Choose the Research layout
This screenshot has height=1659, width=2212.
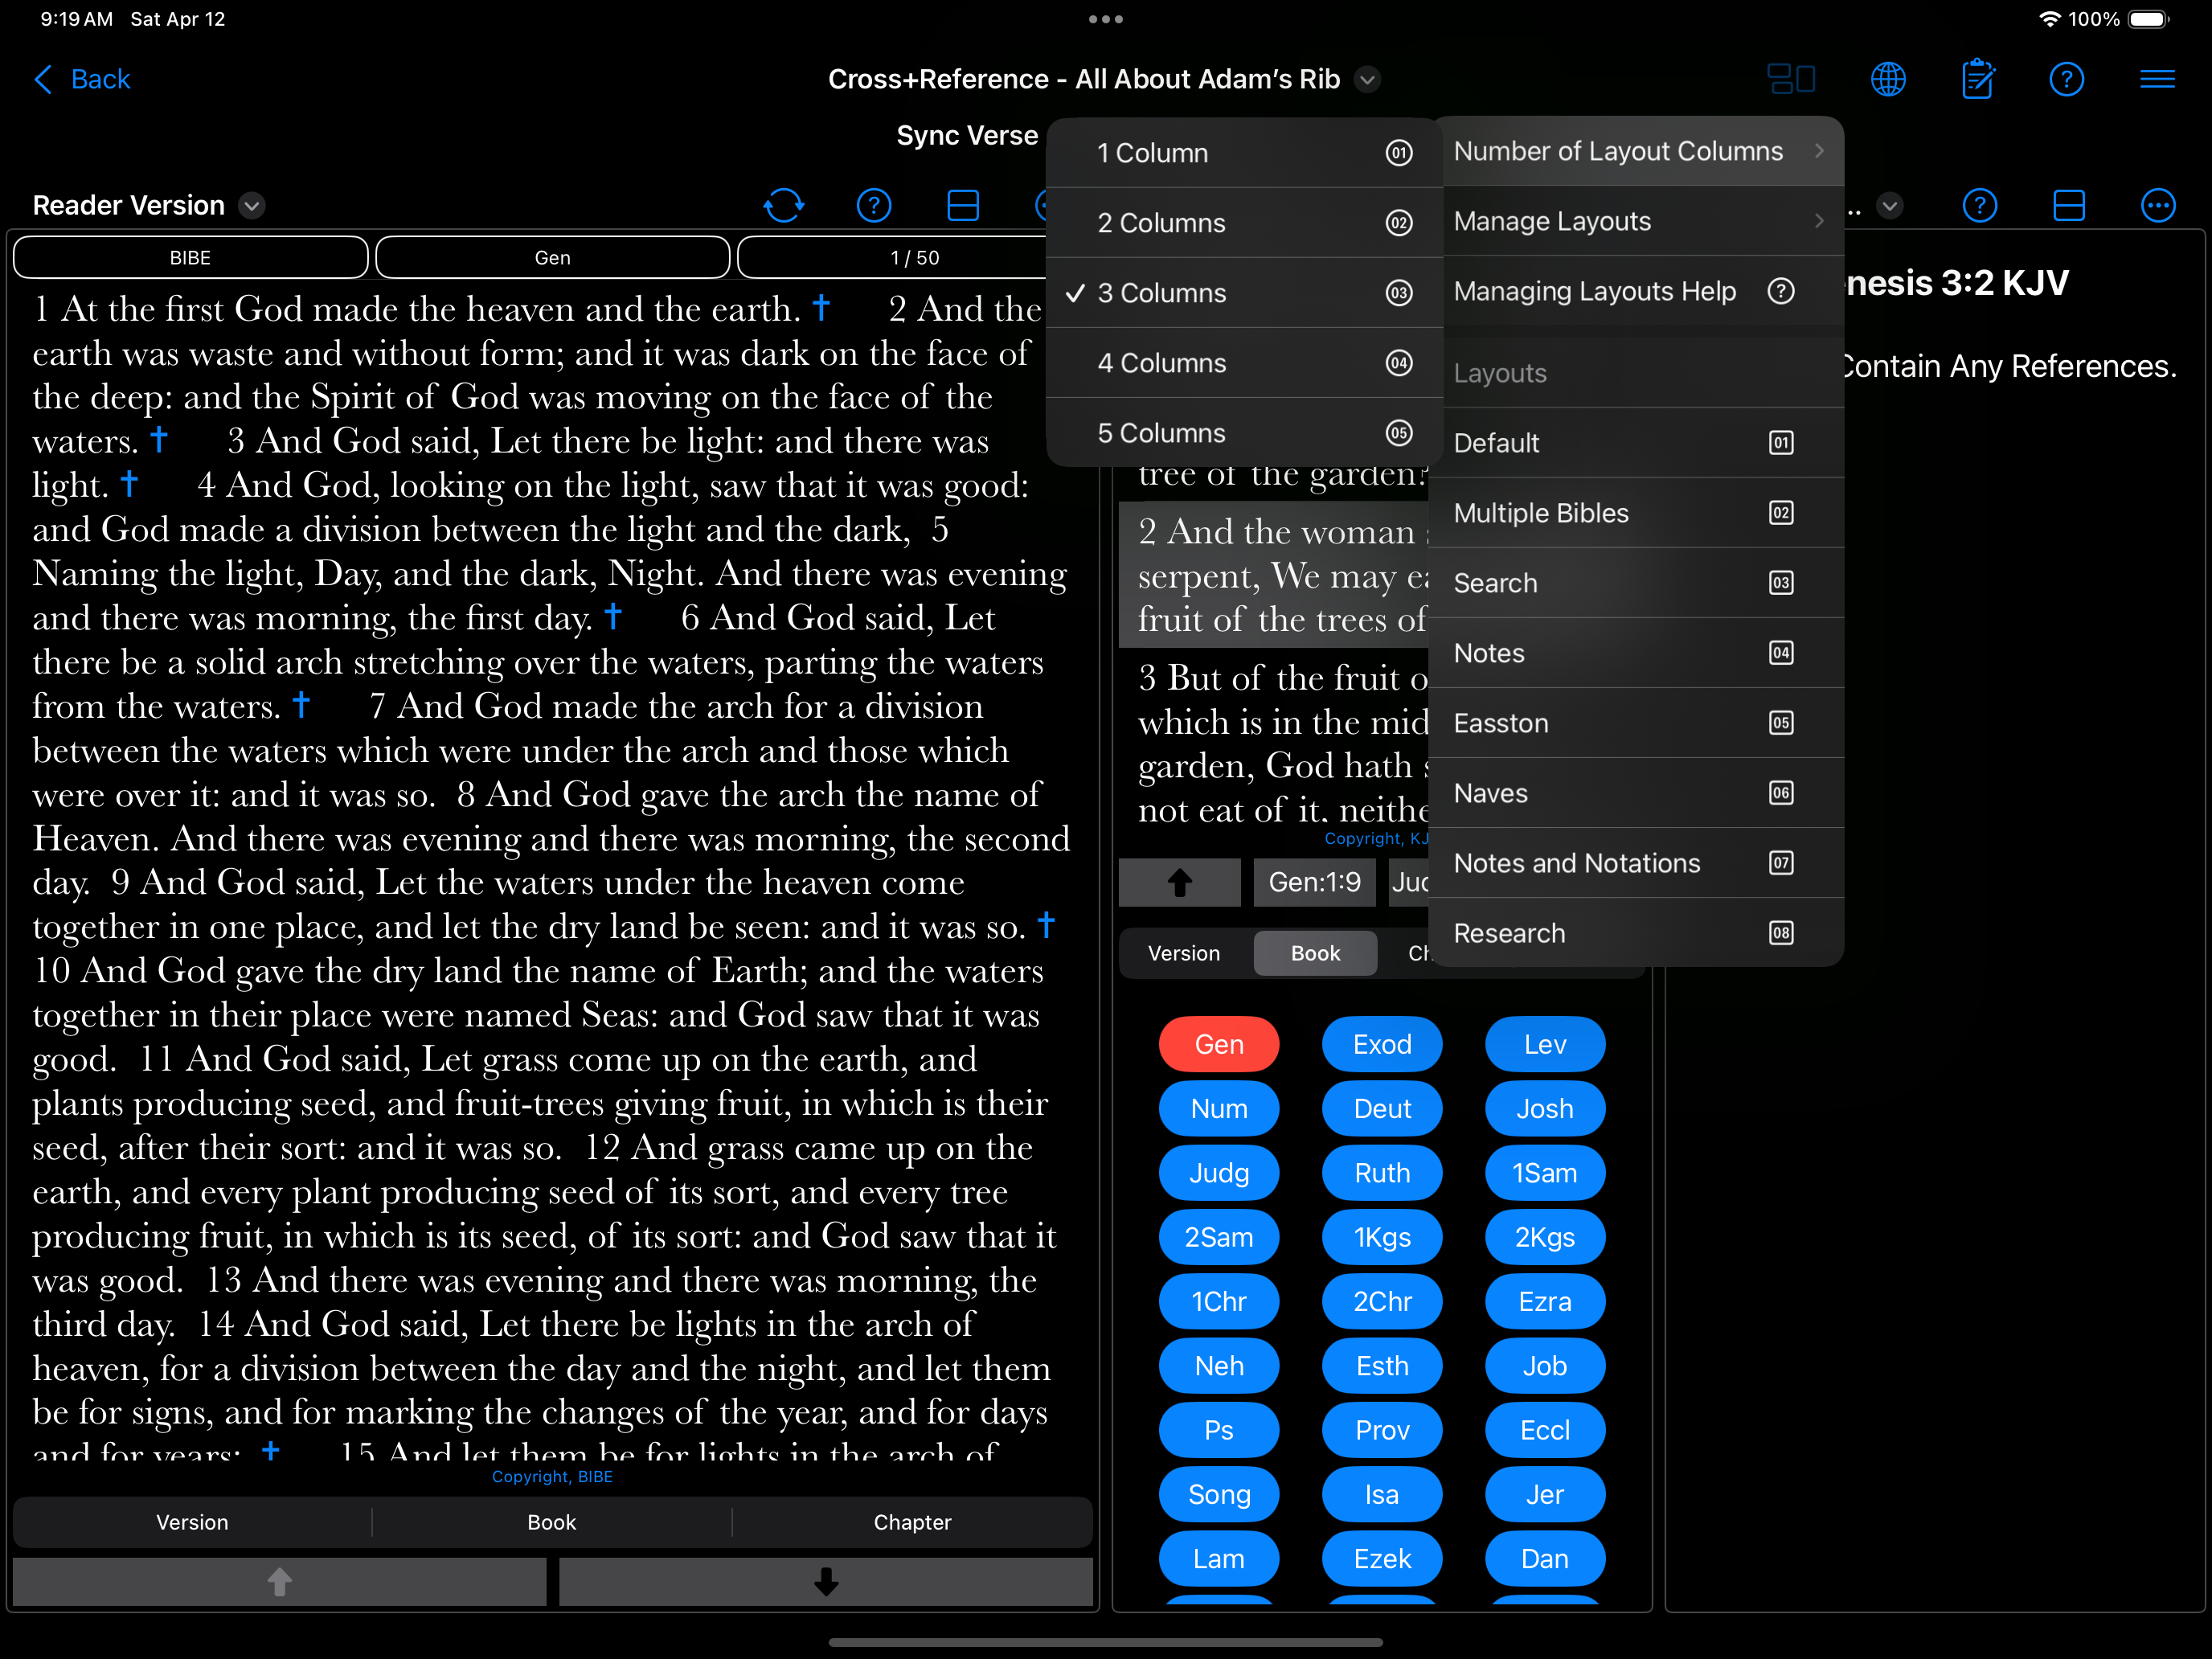[1637, 933]
